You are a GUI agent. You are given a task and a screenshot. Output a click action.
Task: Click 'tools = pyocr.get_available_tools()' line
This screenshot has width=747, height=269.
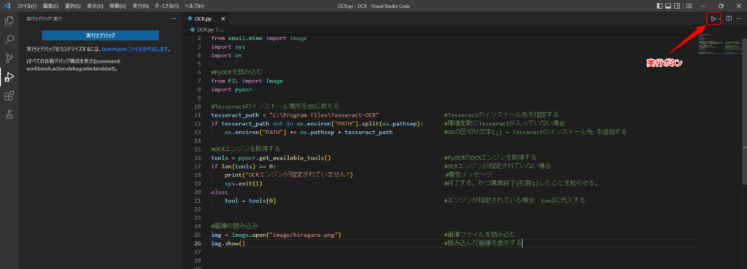point(271,157)
